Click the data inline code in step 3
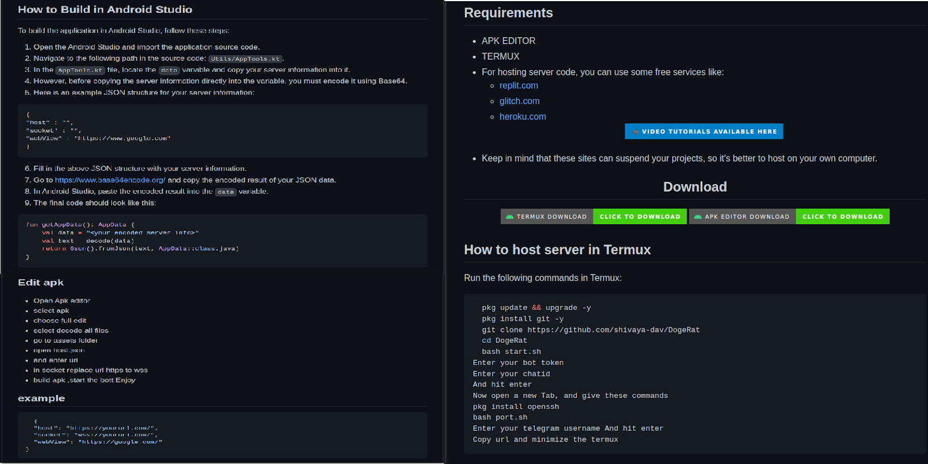The image size is (928, 464). point(169,70)
